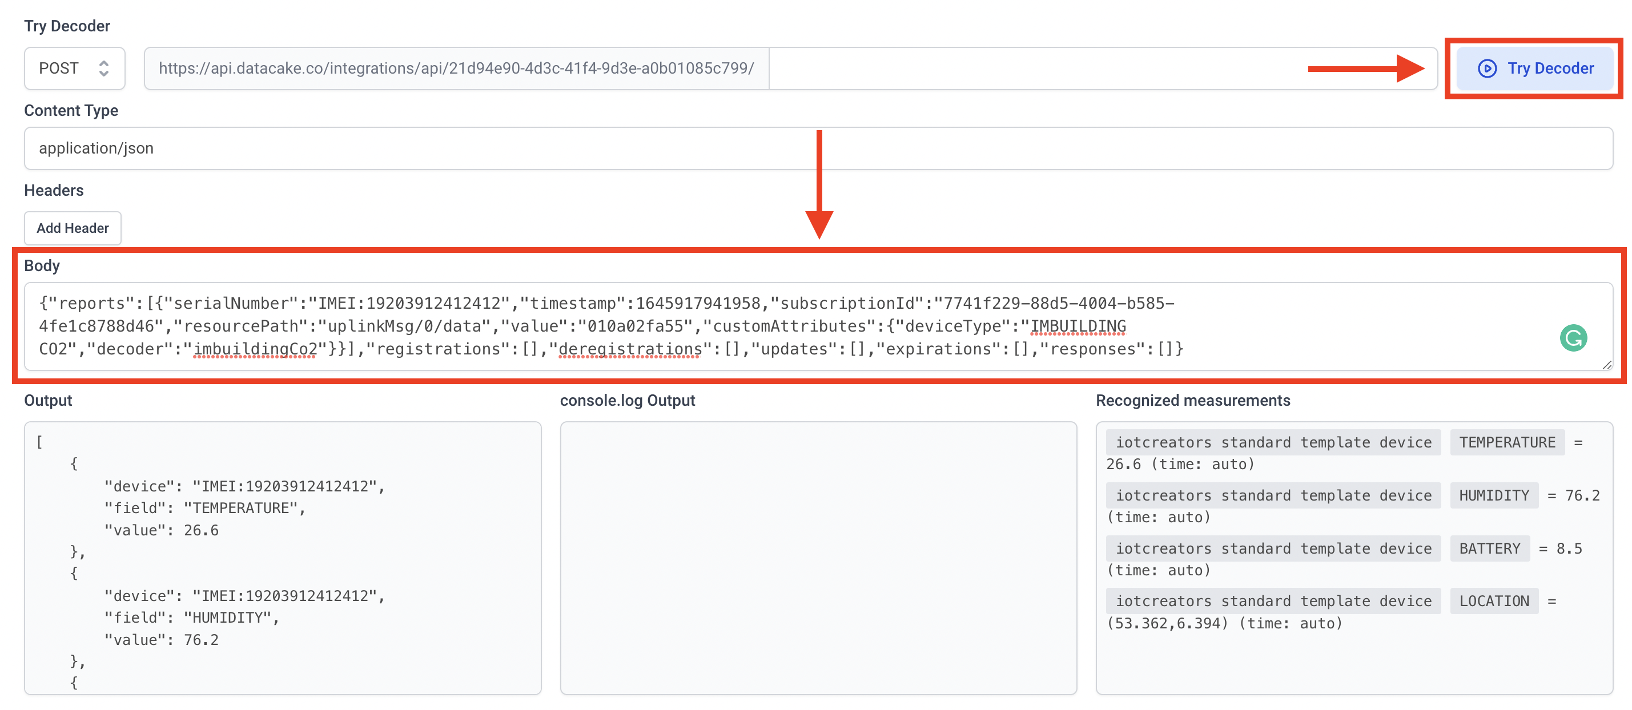Click the application/json content type field
The width and height of the screenshot is (1632, 710).
[815, 147]
